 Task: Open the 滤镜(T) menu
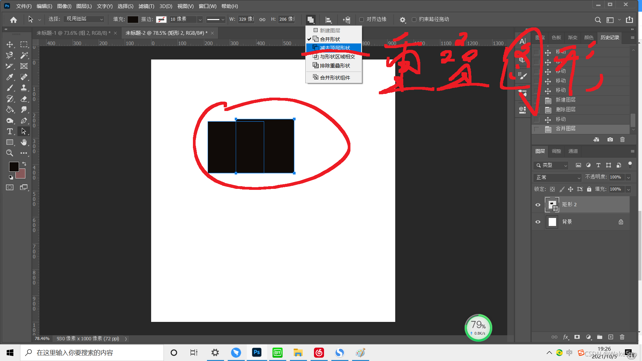[146, 6]
